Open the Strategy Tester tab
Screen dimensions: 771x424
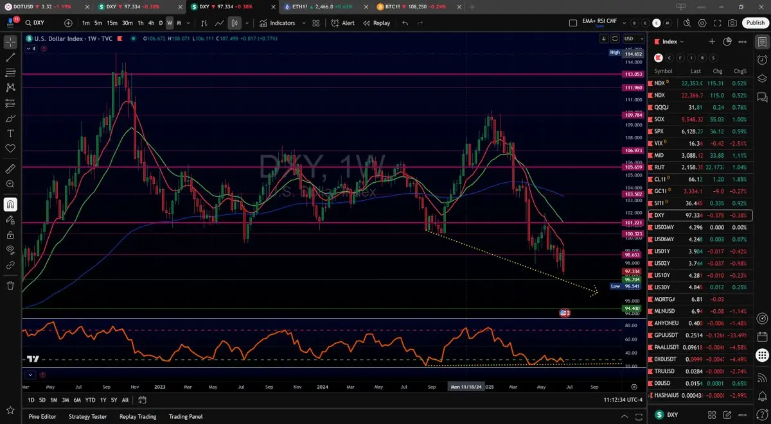87,416
